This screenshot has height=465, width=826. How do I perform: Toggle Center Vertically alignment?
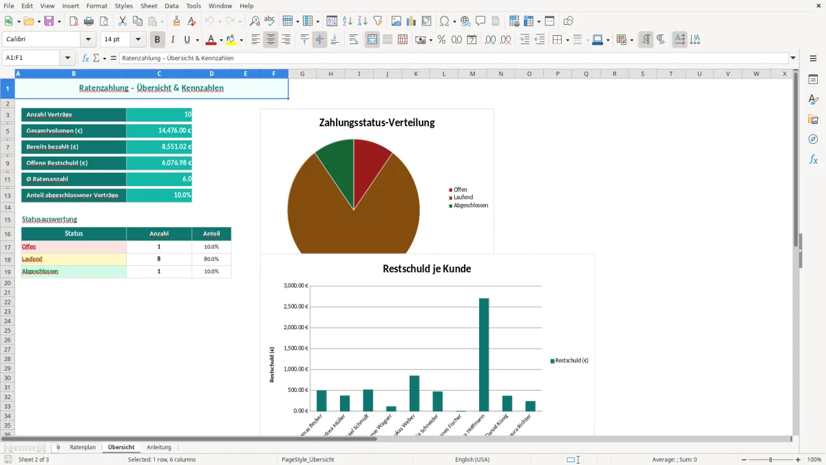tap(319, 40)
